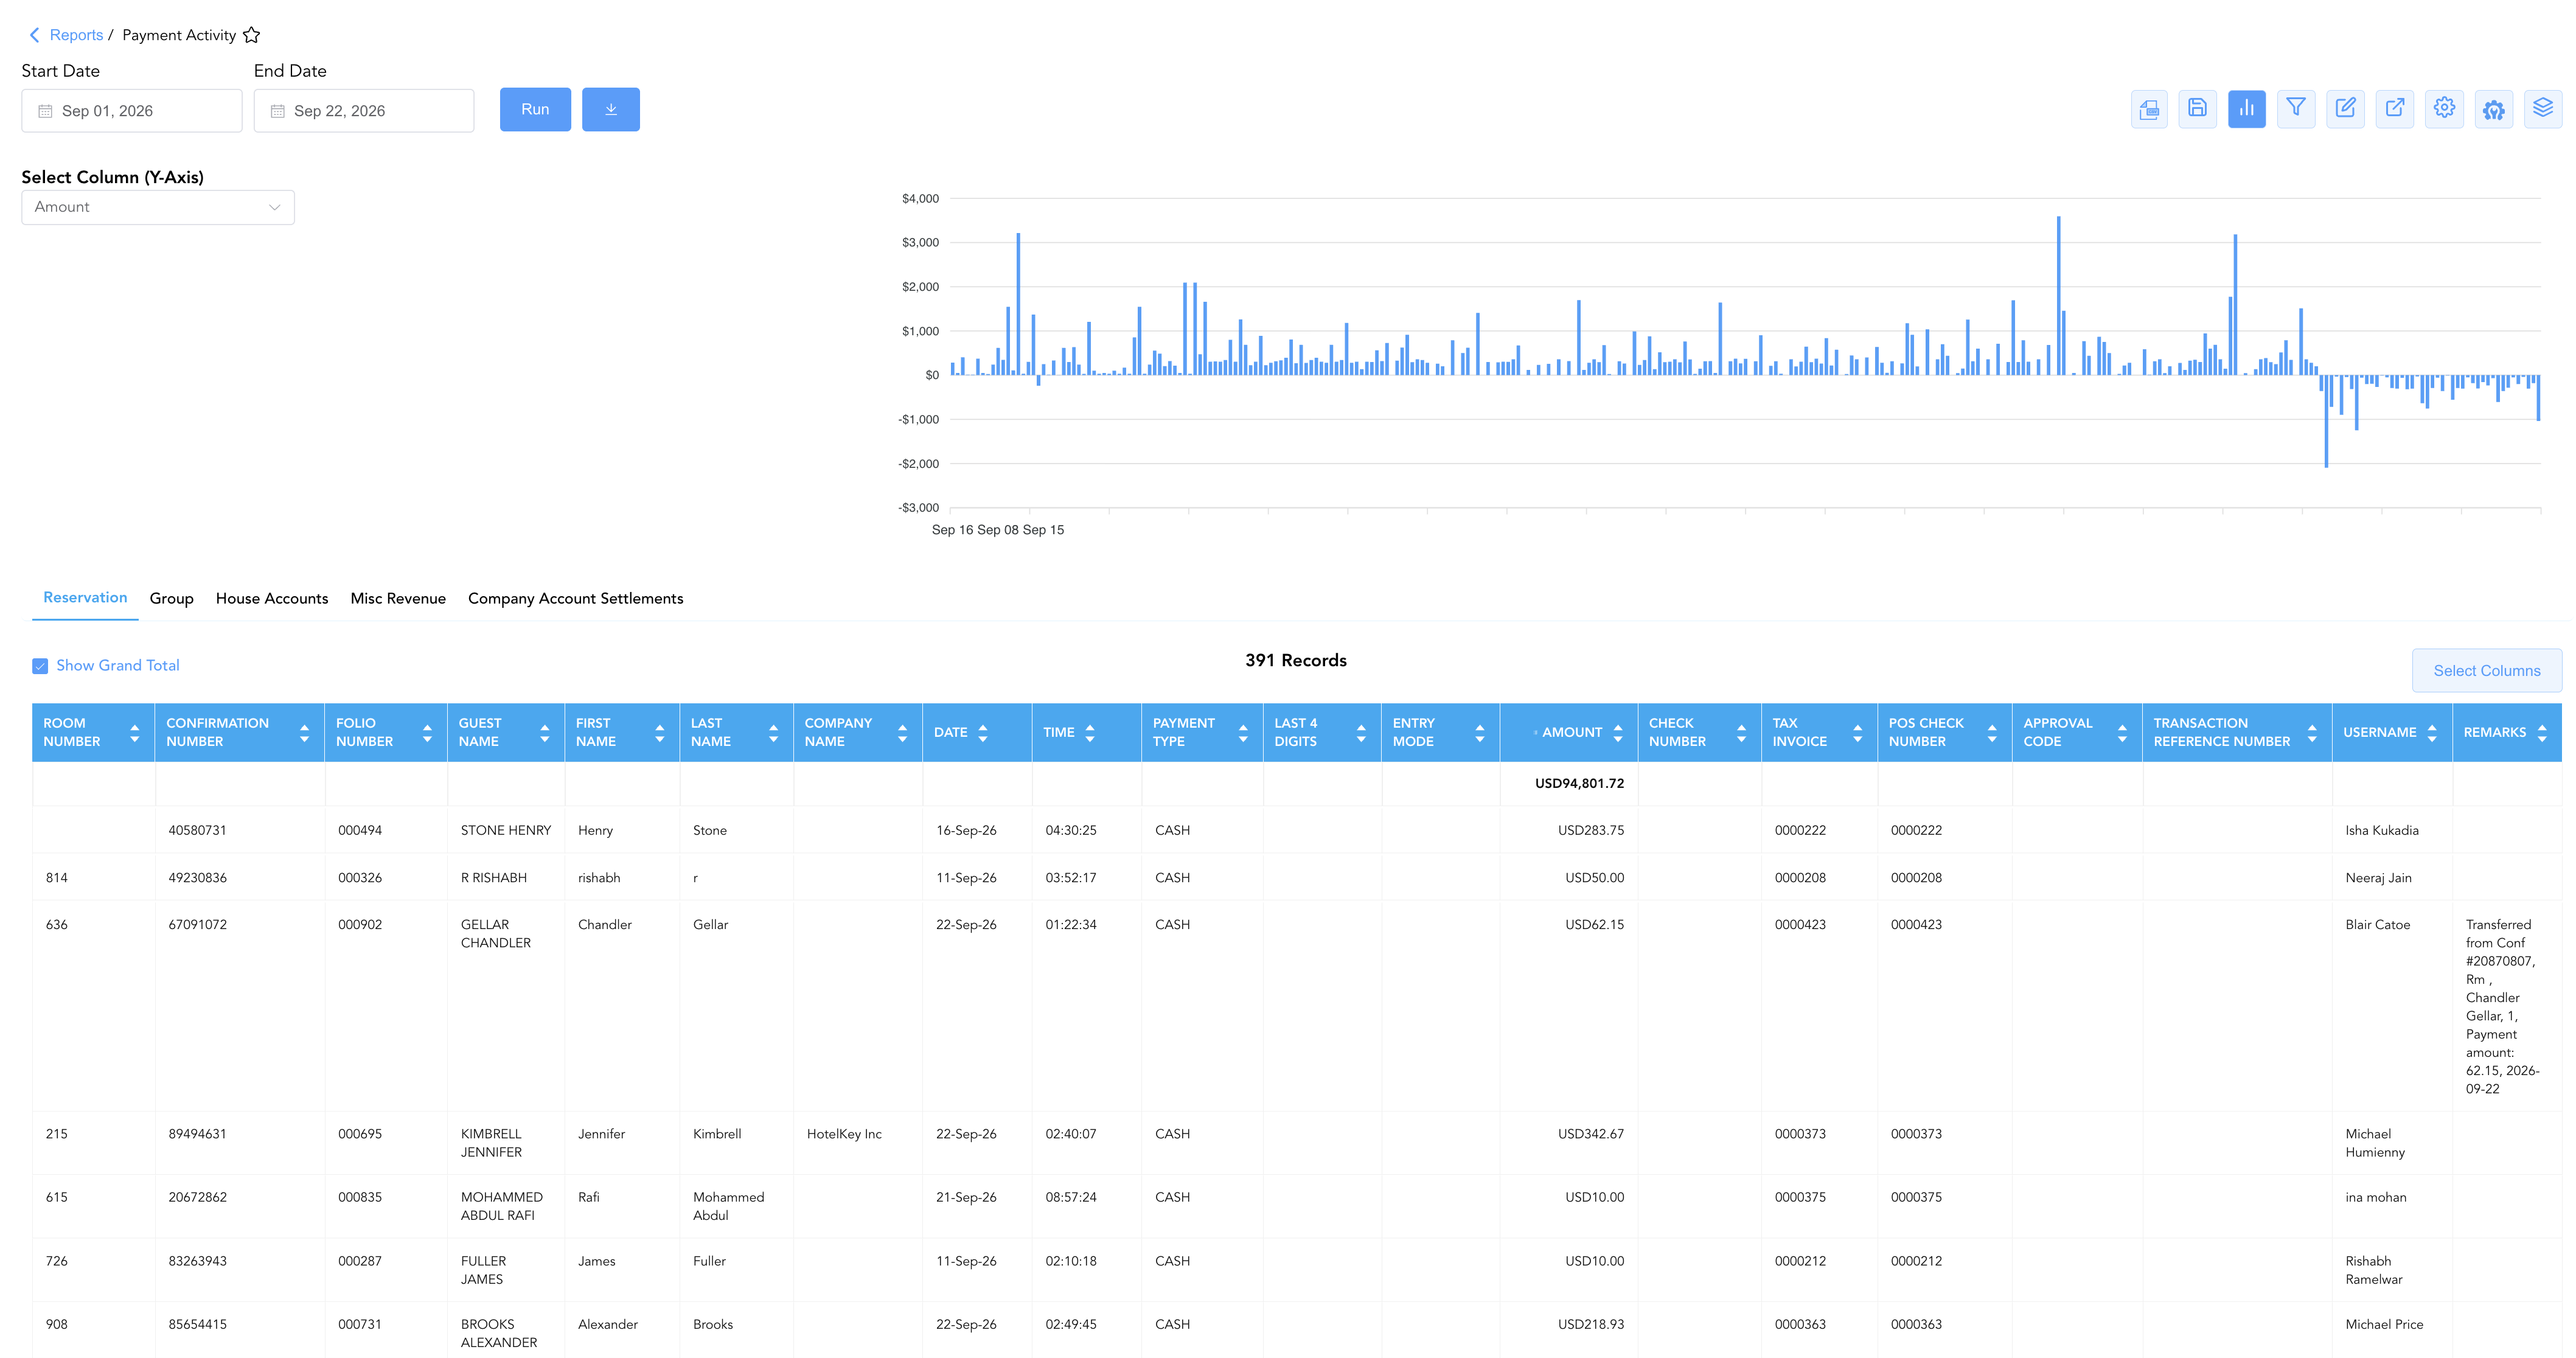
Task: Click the wrench gear configuration icon
Action: pyautogui.click(x=2494, y=109)
